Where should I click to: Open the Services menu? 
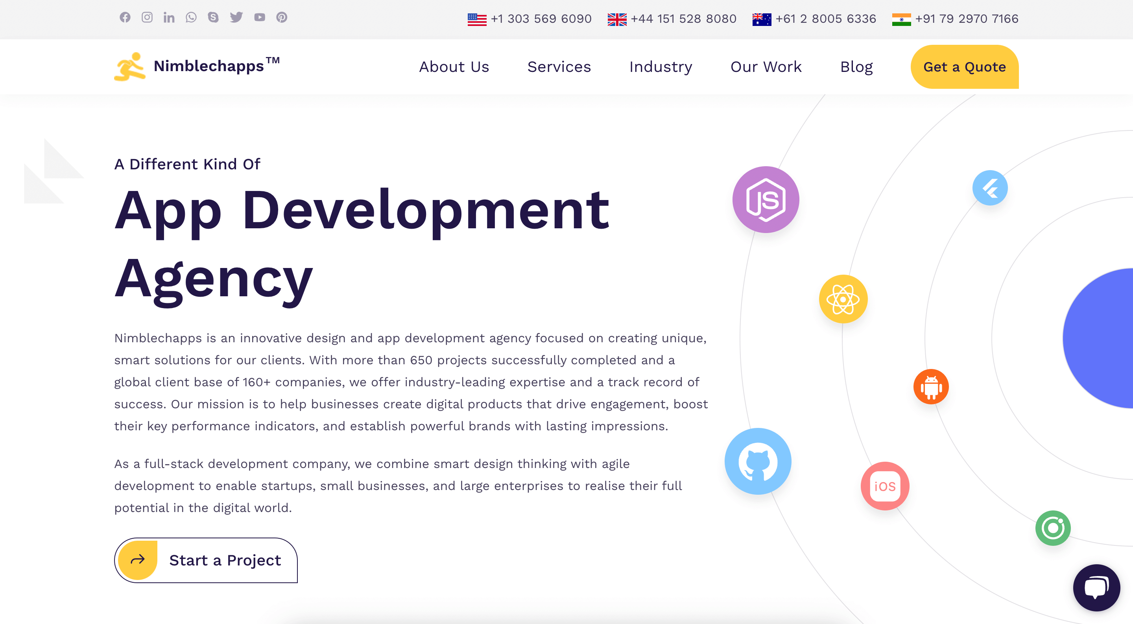(x=559, y=67)
